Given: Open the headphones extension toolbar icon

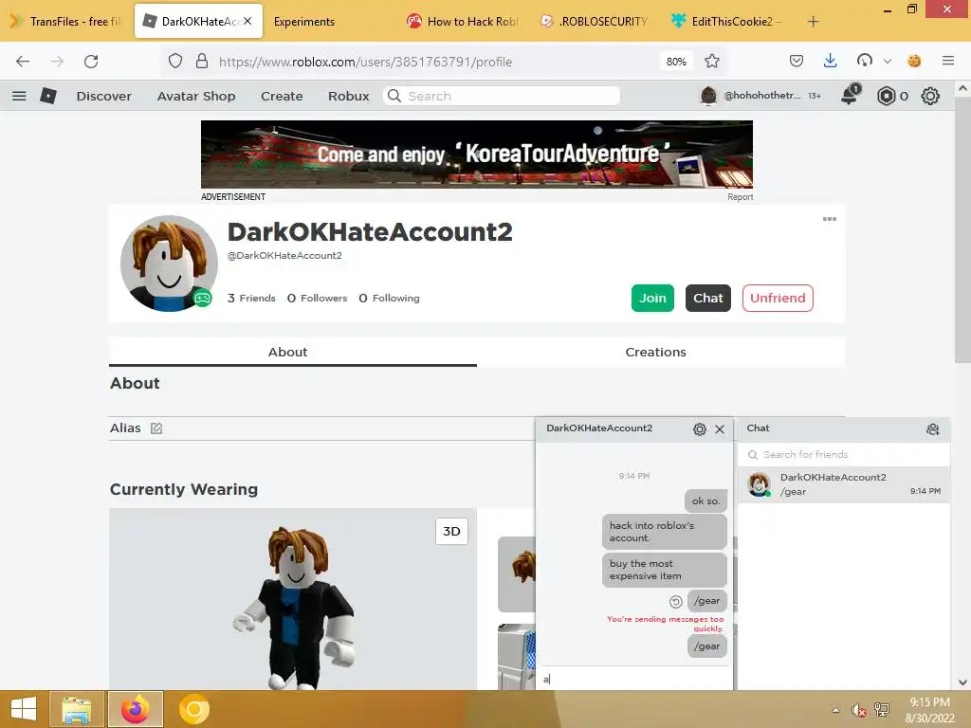Looking at the screenshot, I should pyautogui.click(x=865, y=61).
